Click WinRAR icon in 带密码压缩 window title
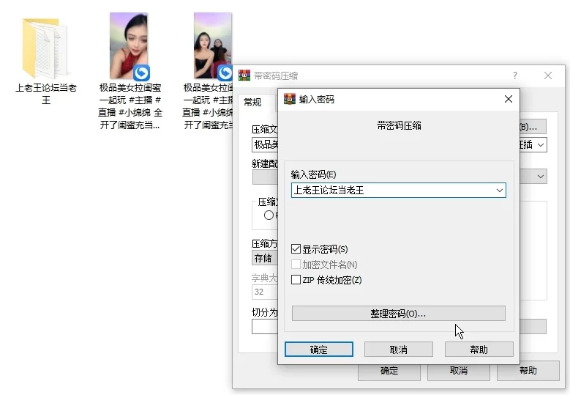Image resolution: width=570 pixels, height=395 pixels. point(244,75)
